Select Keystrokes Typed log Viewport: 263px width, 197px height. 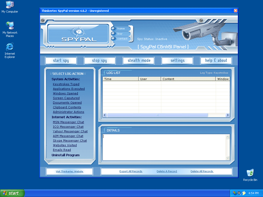tap(66, 84)
